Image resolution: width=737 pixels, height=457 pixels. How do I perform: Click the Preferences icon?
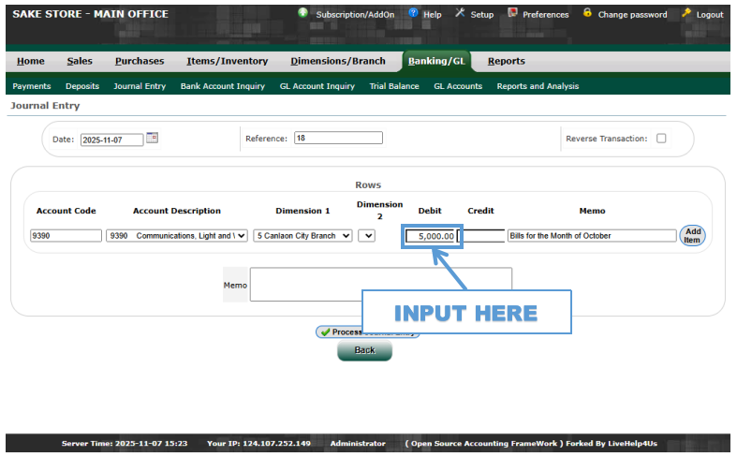pos(512,13)
